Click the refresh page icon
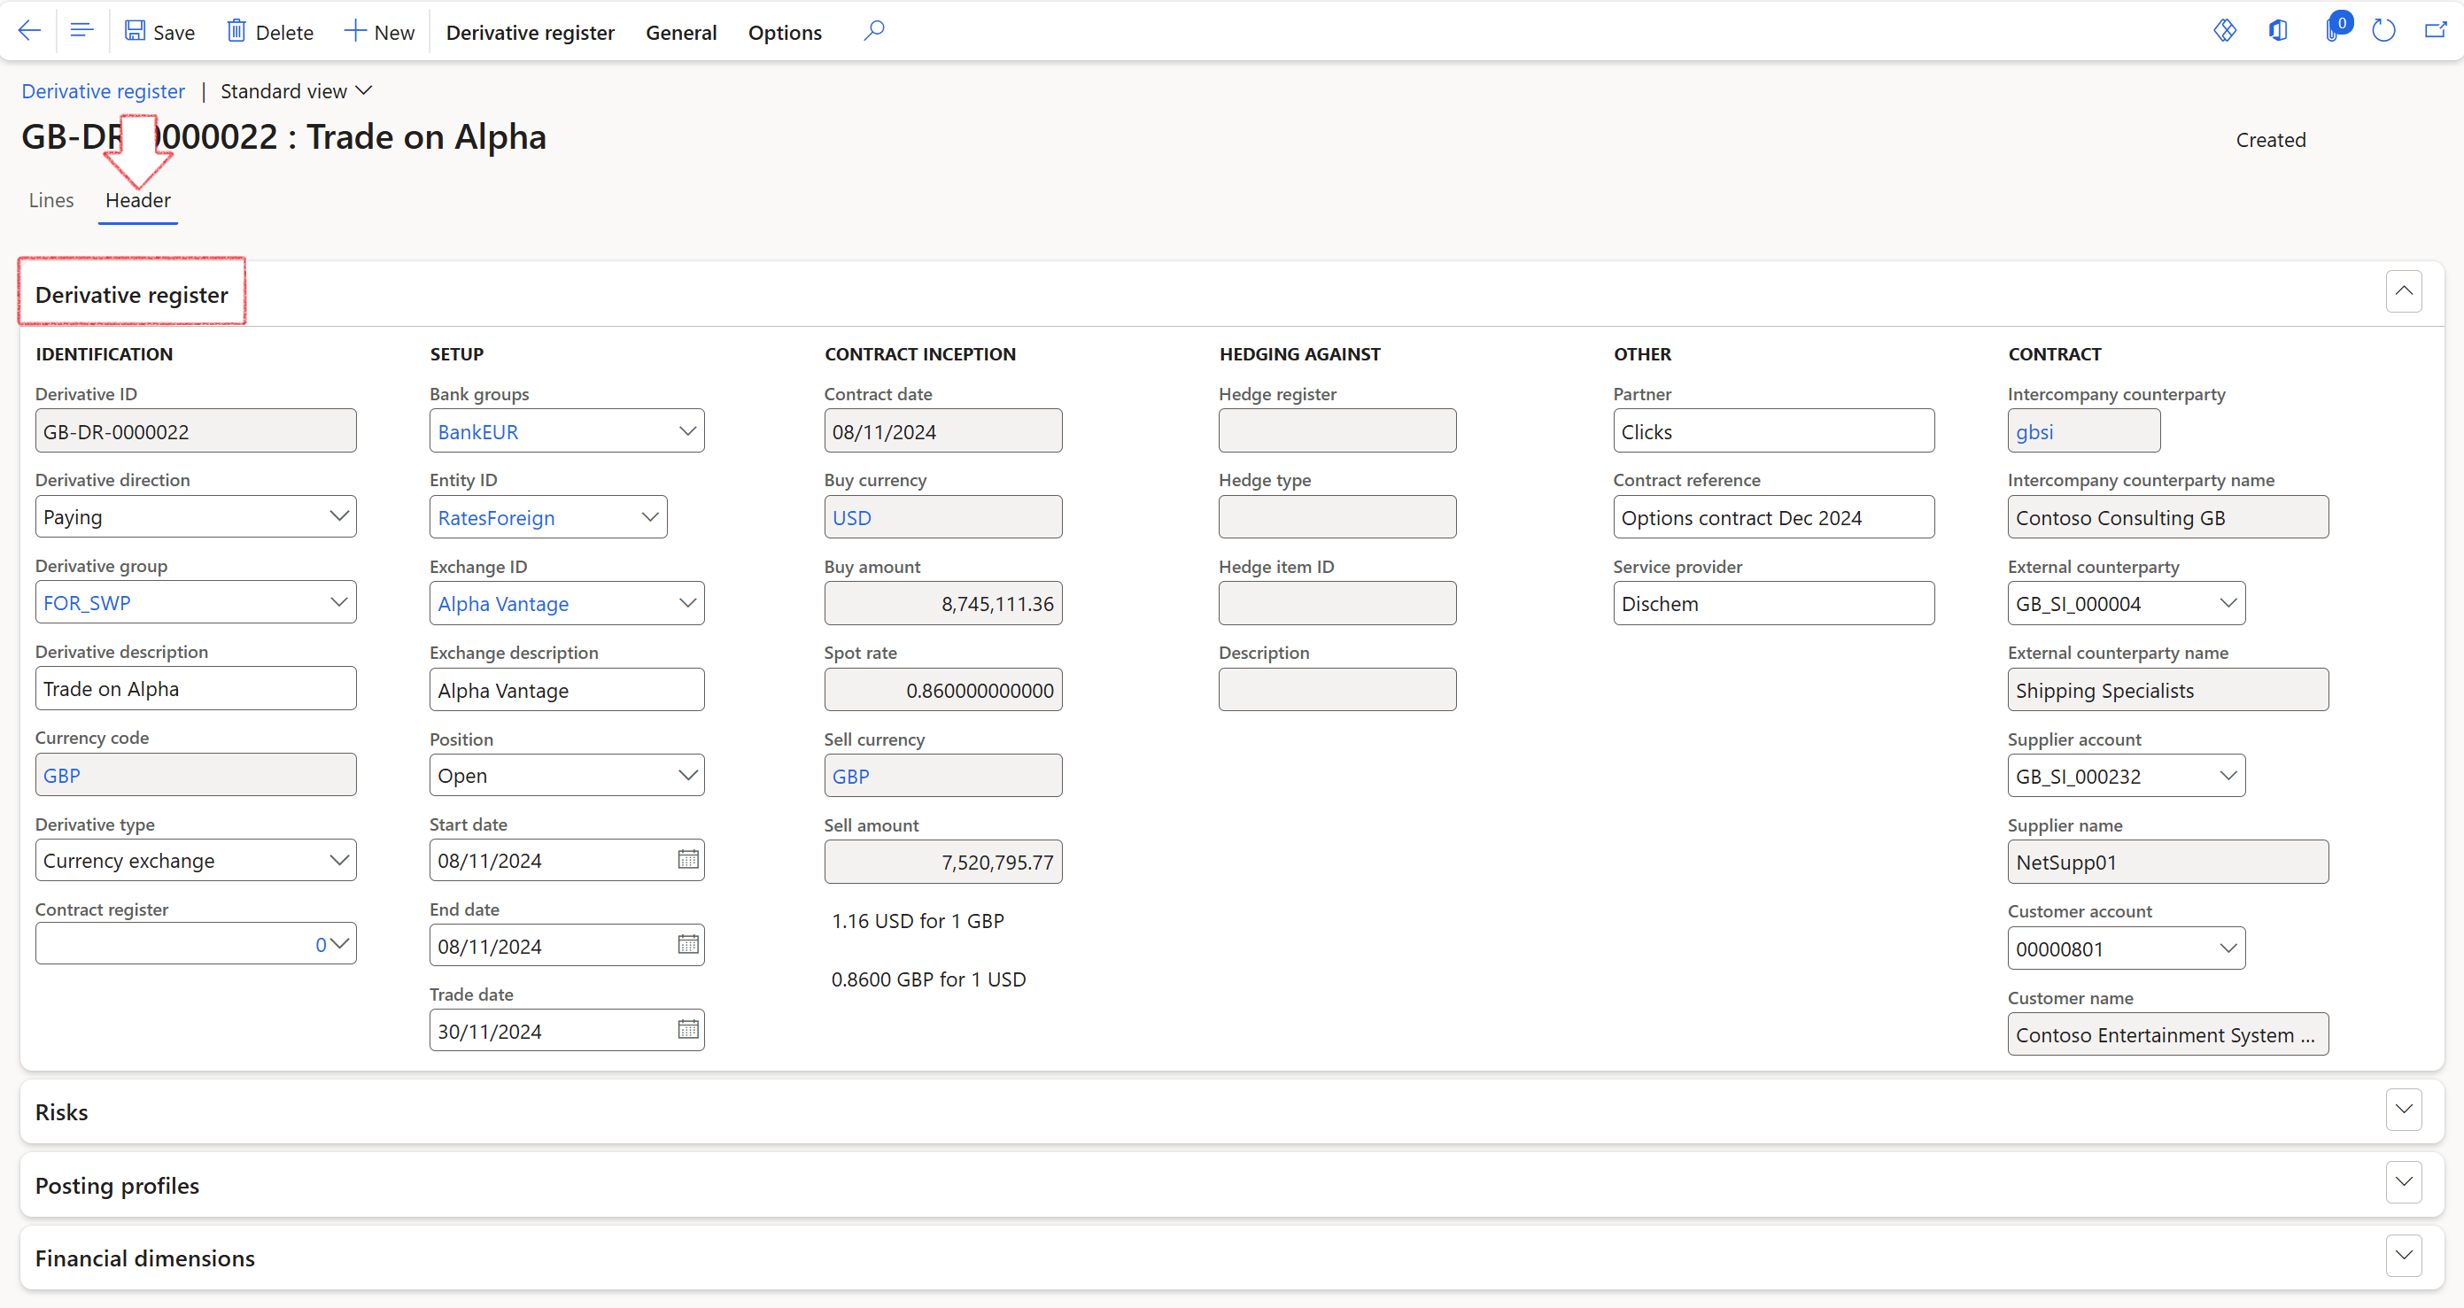 click(2383, 32)
